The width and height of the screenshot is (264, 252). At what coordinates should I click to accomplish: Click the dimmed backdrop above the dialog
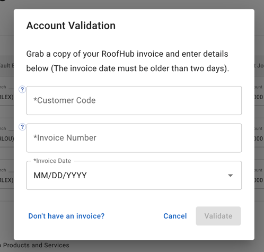click(132, 4)
